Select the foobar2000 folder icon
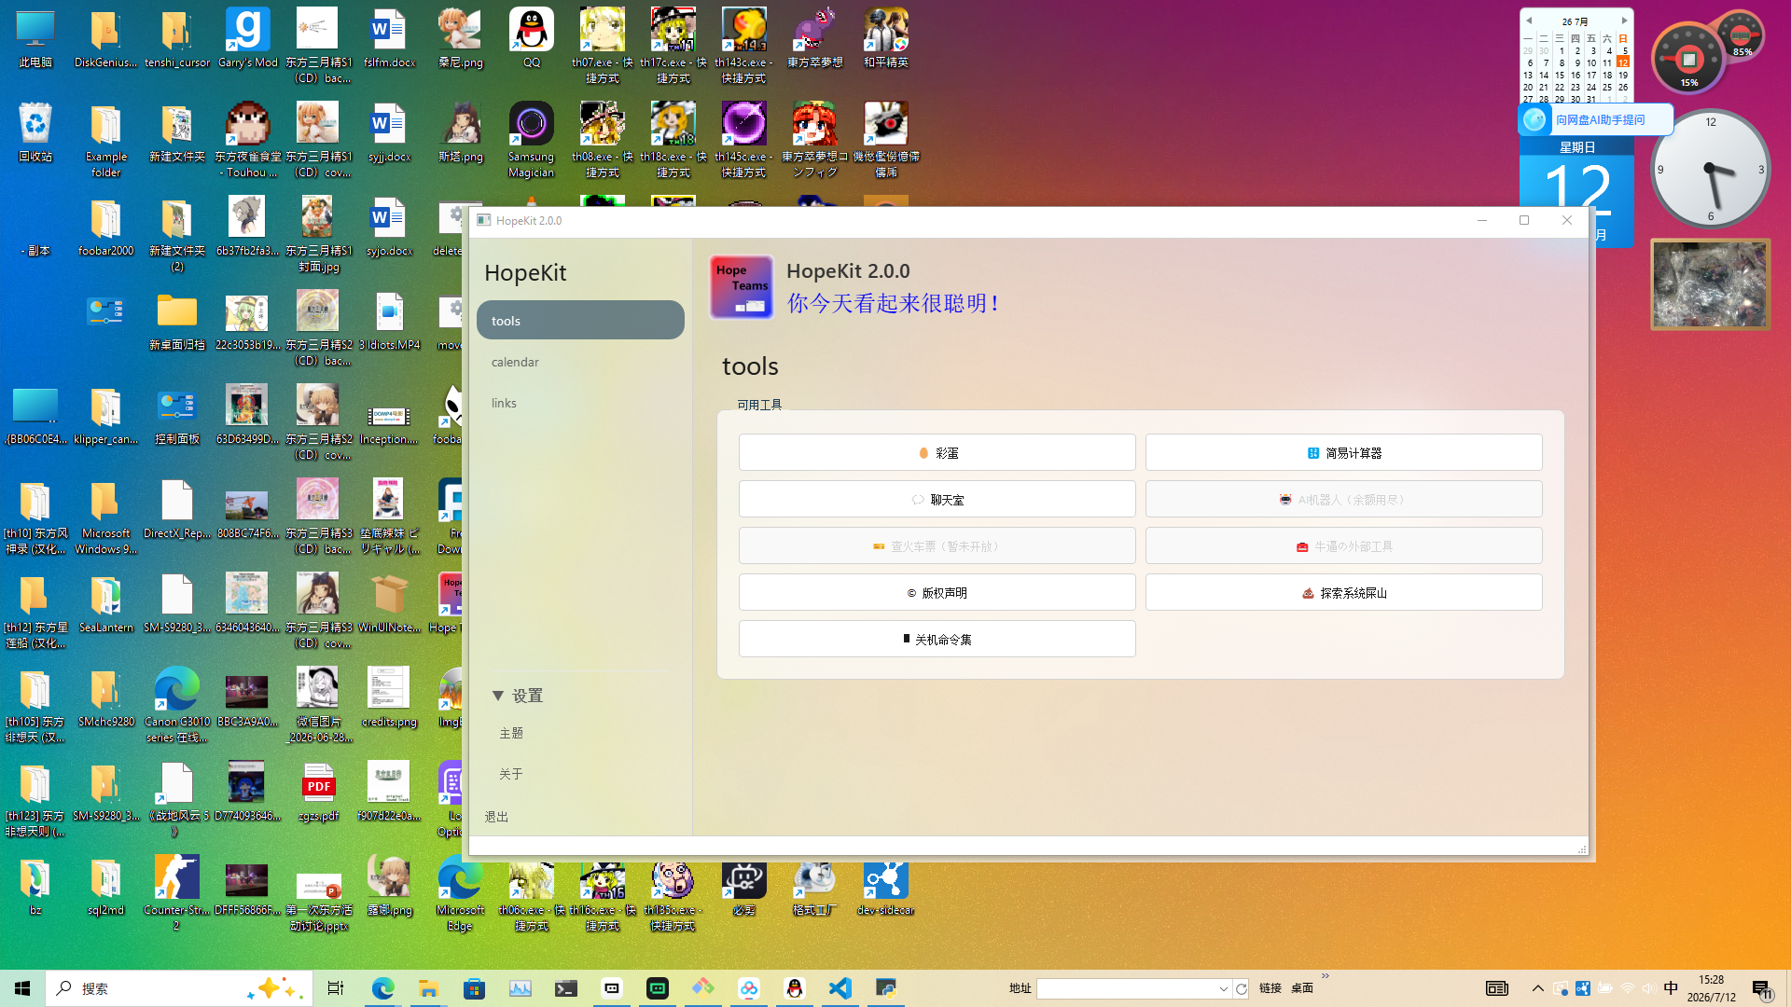1791x1007 pixels. point(105,228)
